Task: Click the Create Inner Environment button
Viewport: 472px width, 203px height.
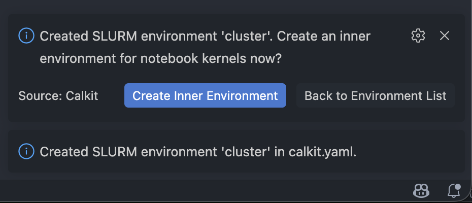Action: pyautogui.click(x=205, y=95)
